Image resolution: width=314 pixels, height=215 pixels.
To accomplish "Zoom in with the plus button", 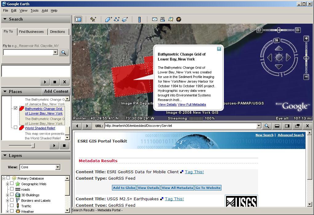I will [x=306, y=38].
